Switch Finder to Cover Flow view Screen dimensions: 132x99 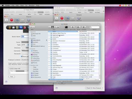click(58, 27)
